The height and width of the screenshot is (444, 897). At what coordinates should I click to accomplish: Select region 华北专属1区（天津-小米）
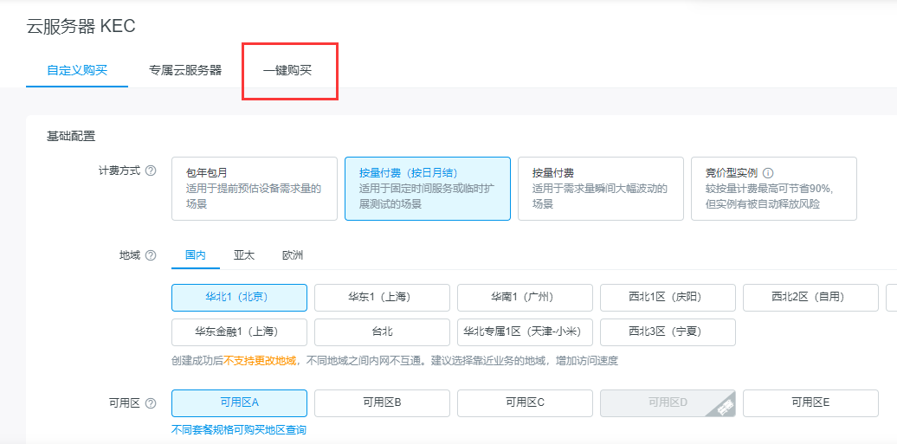pos(526,332)
